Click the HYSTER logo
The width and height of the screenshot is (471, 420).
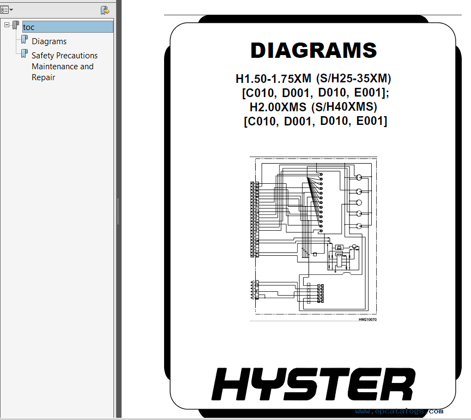[x=313, y=384]
